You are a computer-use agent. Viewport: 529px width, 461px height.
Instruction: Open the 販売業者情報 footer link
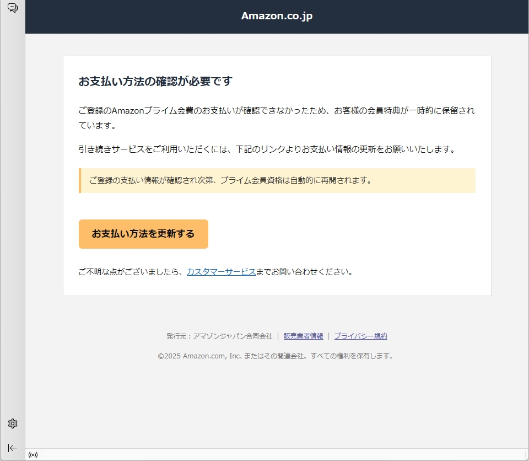tap(303, 336)
